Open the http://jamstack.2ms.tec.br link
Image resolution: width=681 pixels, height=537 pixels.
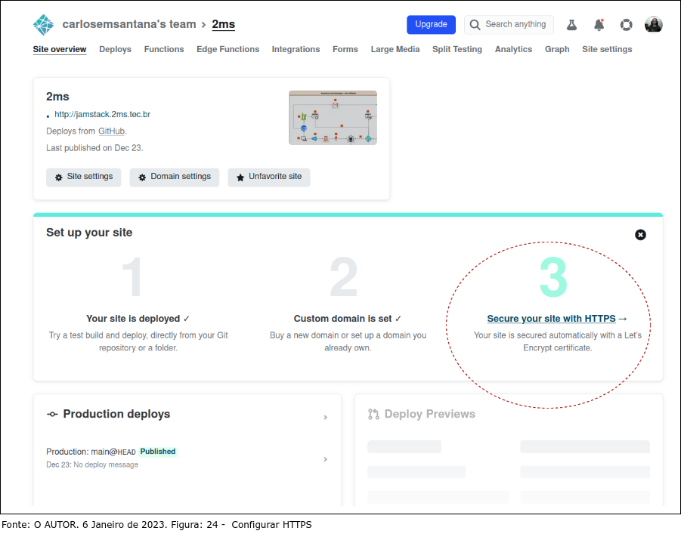[103, 115]
